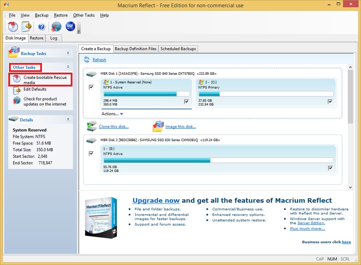
Task: Open help via the question-mark icon
Action: 42,27
